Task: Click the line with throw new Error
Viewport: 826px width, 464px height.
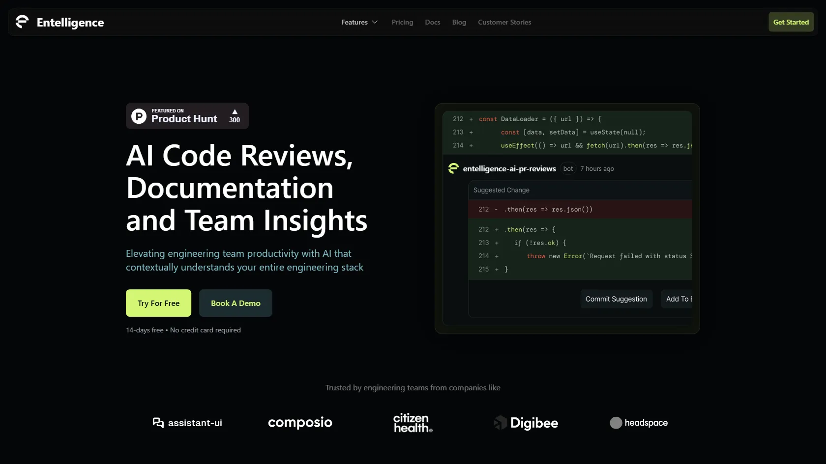Action: click(x=585, y=256)
